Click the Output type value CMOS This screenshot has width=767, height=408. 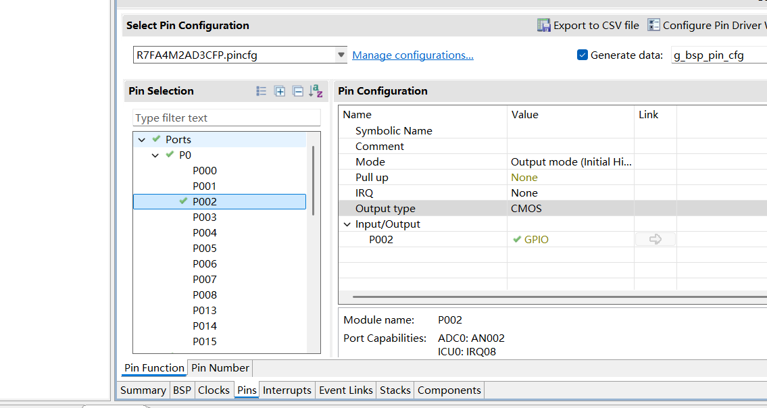click(x=526, y=209)
